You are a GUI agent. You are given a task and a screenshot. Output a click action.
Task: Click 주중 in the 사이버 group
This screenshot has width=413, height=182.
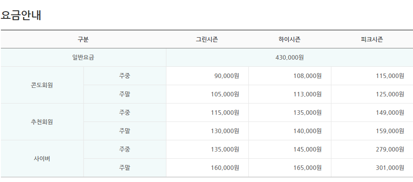[125, 149]
